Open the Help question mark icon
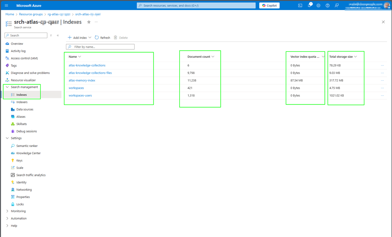The height and width of the screenshot is (237, 392). (328, 6)
